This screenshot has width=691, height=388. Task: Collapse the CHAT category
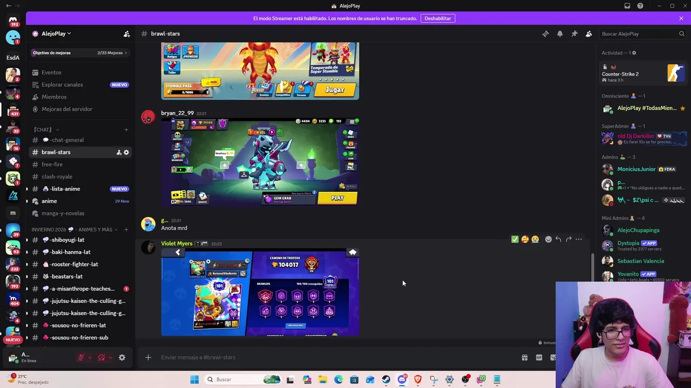pos(46,130)
